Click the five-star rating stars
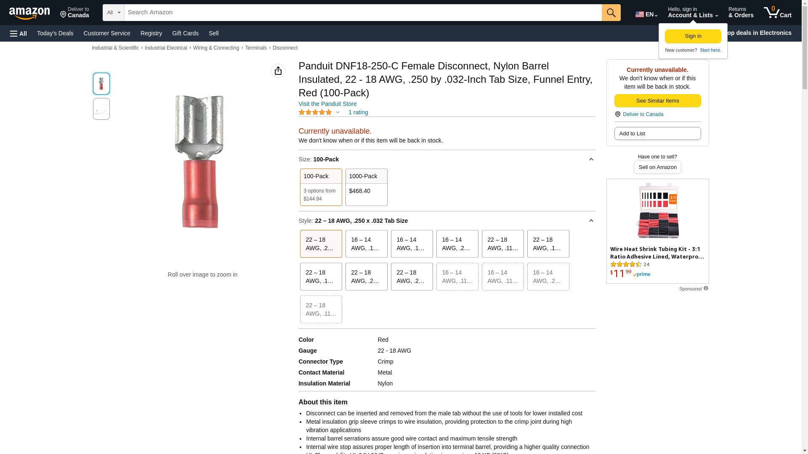Viewport: 808px width, 454px height. click(x=315, y=112)
